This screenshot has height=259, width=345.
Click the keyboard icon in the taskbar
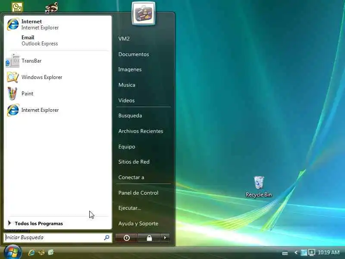(x=285, y=253)
